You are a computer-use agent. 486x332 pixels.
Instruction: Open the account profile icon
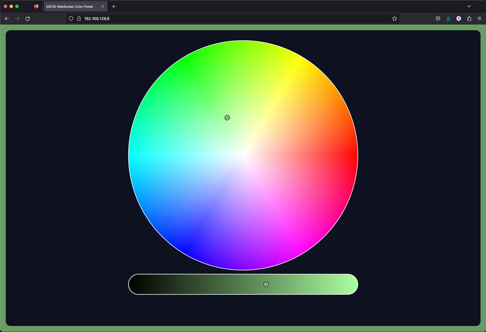click(459, 18)
